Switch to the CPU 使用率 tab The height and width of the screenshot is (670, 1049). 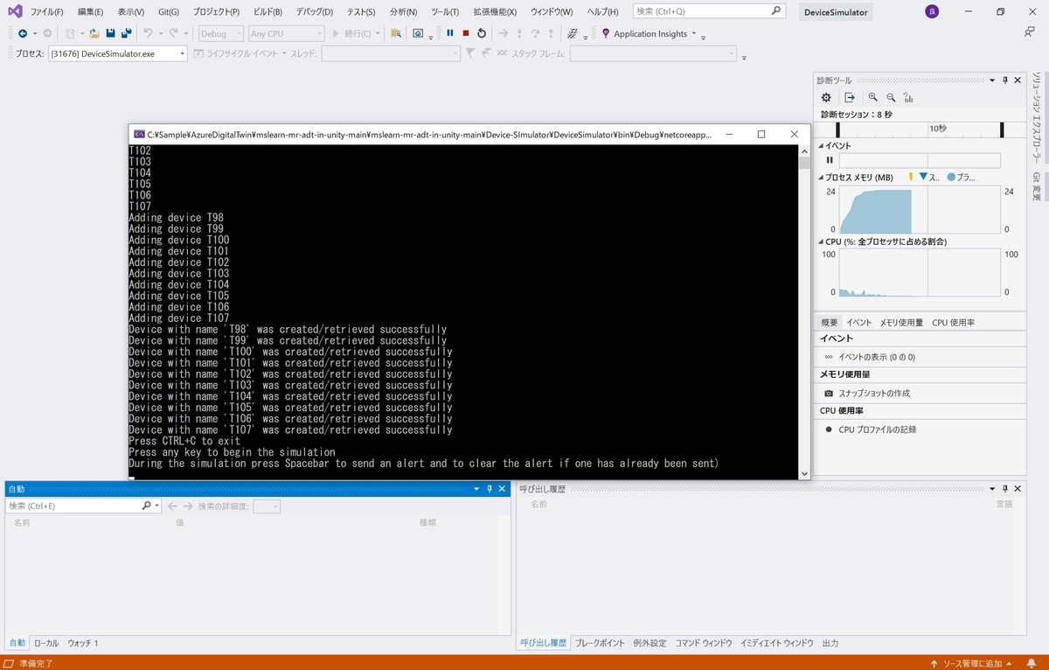(x=953, y=322)
